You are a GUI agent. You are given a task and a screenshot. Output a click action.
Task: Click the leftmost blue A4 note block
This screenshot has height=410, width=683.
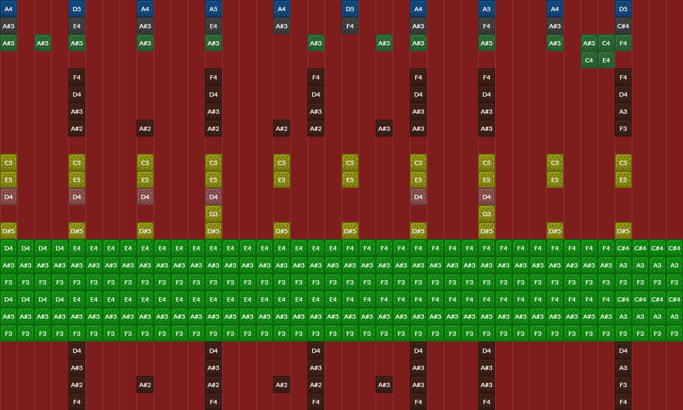[x=9, y=9]
